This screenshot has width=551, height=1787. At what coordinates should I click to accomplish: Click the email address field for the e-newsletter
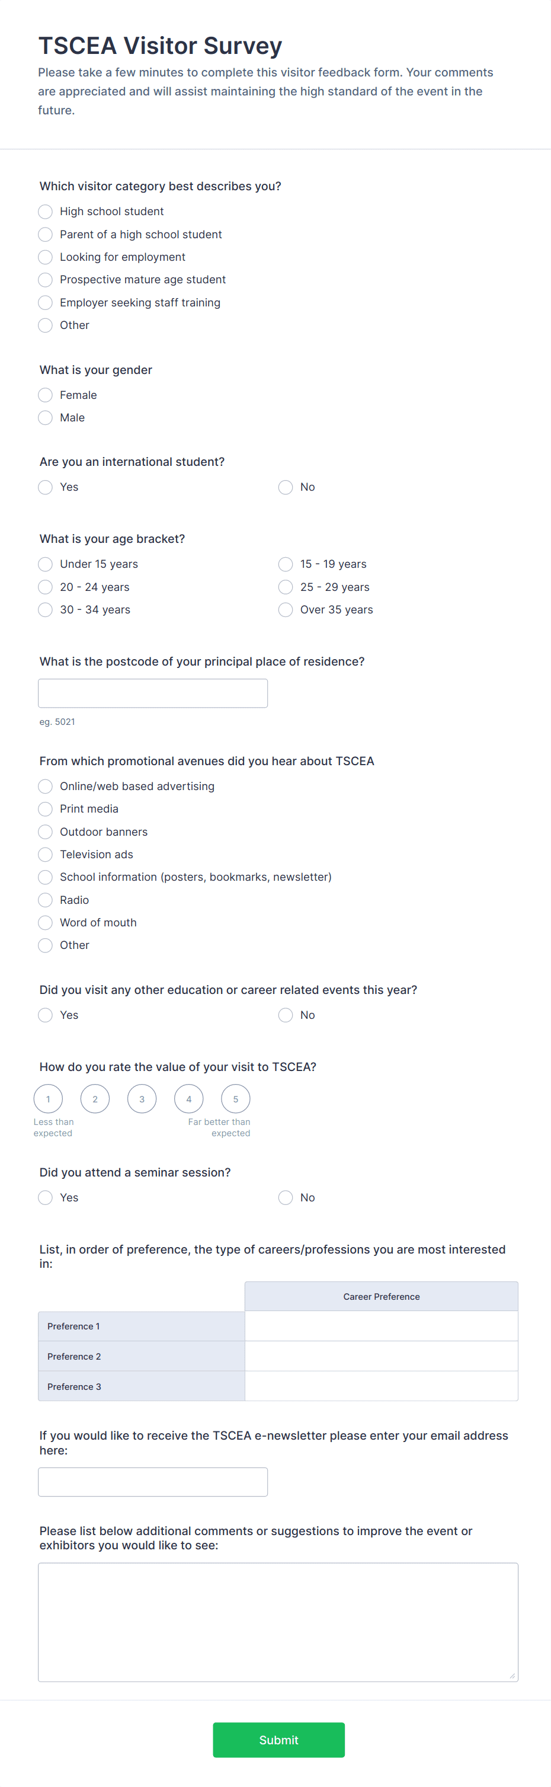point(152,1482)
